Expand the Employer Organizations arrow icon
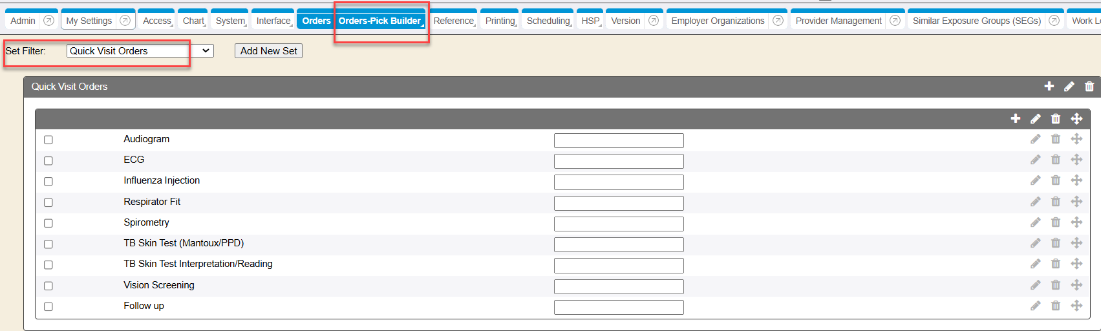Image resolution: width=1101 pixels, height=331 pixels. [x=778, y=21]
